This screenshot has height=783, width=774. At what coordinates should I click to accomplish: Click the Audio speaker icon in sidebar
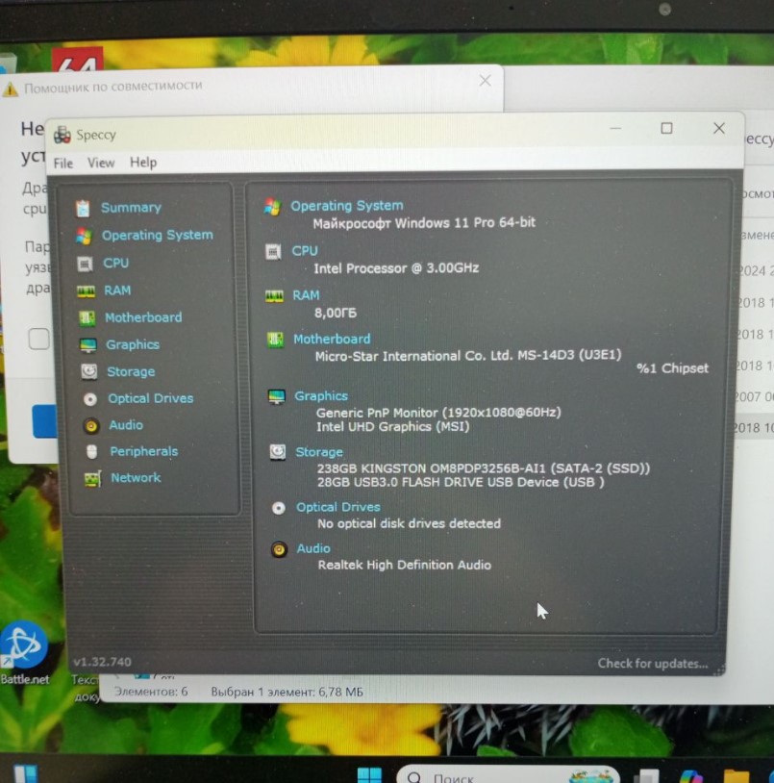[90, 425]
